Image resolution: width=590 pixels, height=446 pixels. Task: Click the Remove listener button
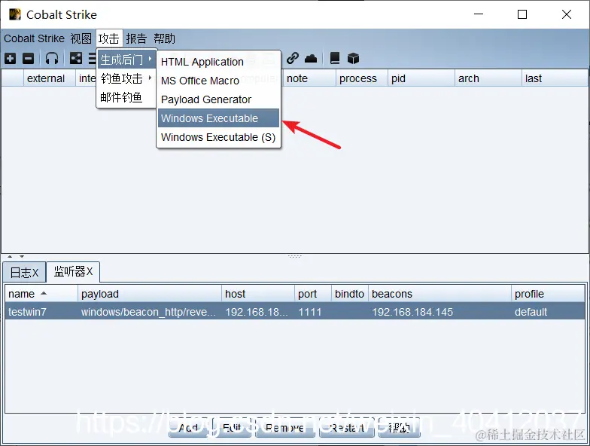tap(284, 428)
